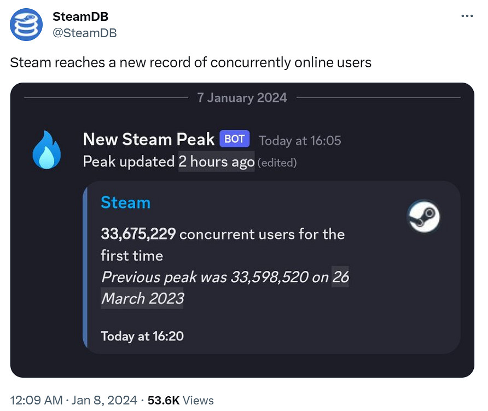Click the BOT badge next to New Steam Peak
The image size is (488, 411).
(235, 139)
